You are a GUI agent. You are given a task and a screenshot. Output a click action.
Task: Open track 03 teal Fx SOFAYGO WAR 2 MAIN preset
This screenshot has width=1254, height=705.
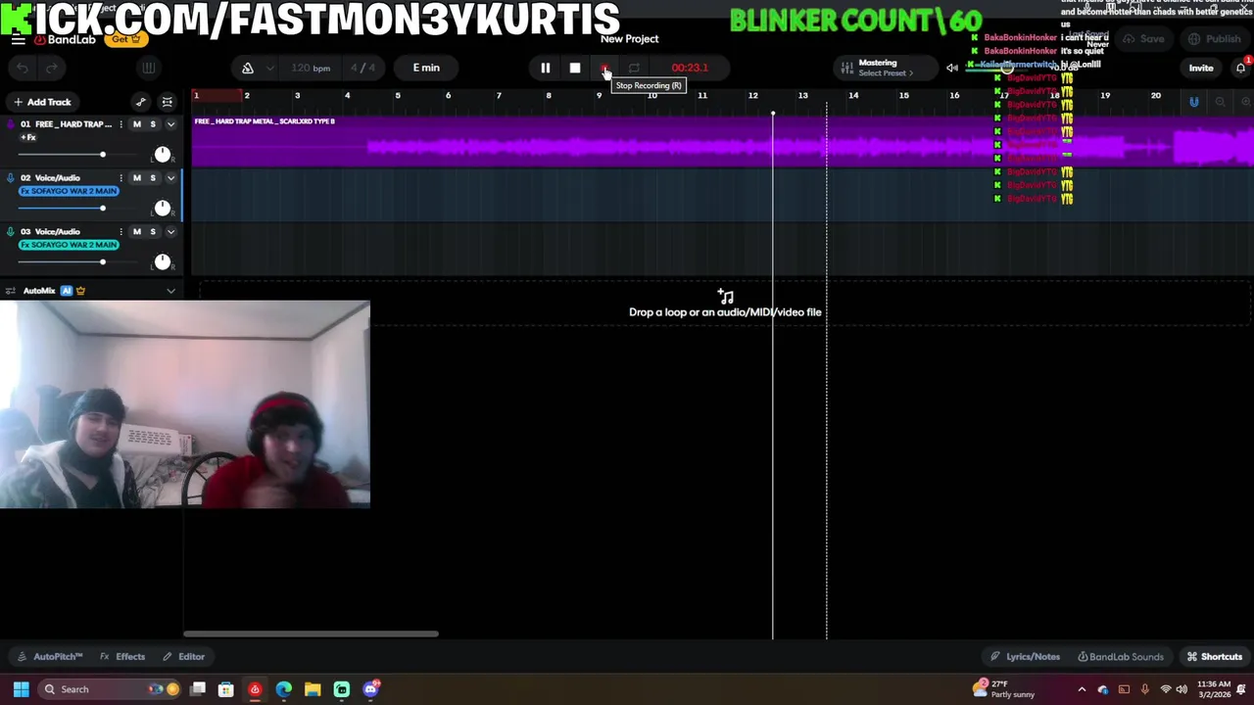69,245
